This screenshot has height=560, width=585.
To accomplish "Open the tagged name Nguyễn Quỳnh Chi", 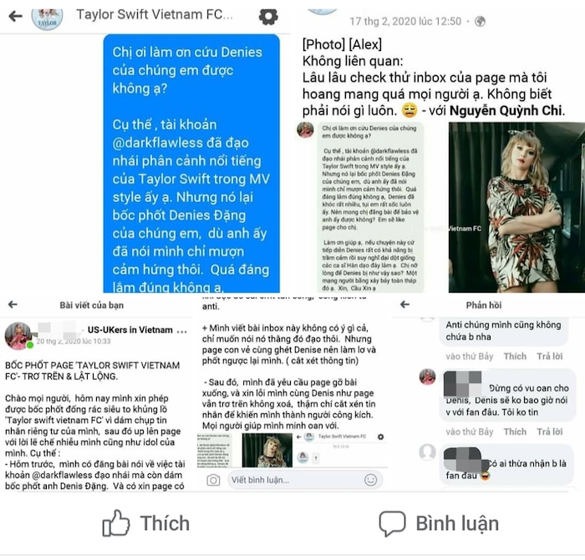I will [x=505, y=111].
